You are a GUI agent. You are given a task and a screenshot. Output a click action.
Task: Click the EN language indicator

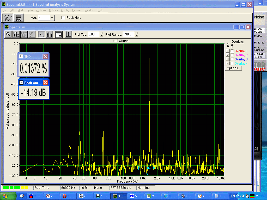click(233, 196)
